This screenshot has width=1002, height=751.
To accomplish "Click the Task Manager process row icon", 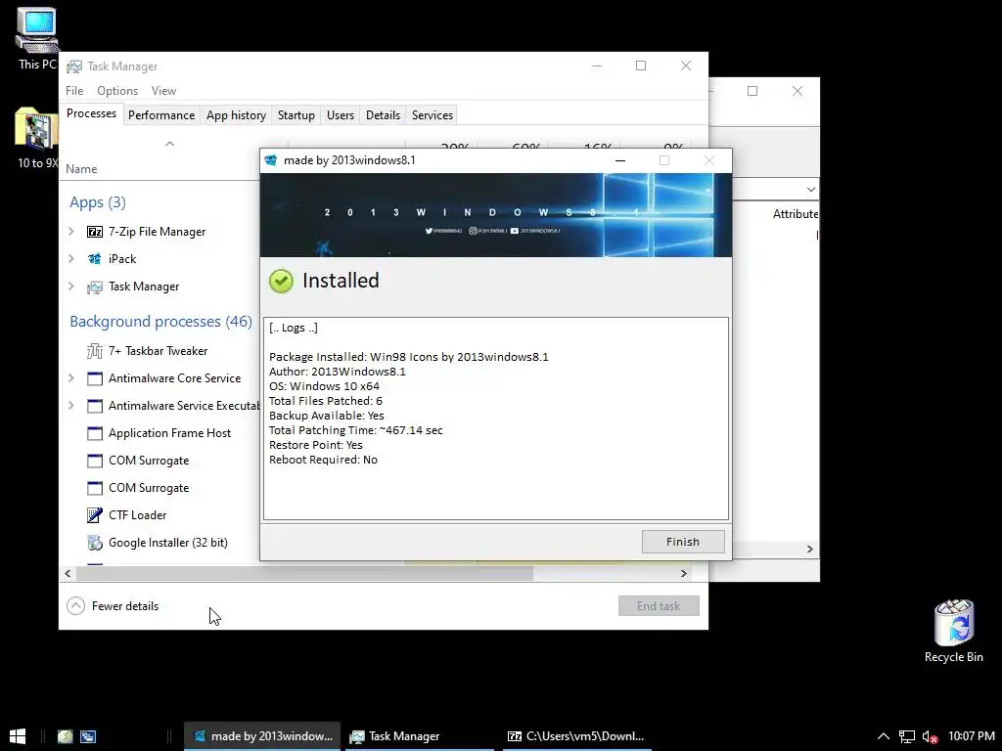I will click(95, 287).
